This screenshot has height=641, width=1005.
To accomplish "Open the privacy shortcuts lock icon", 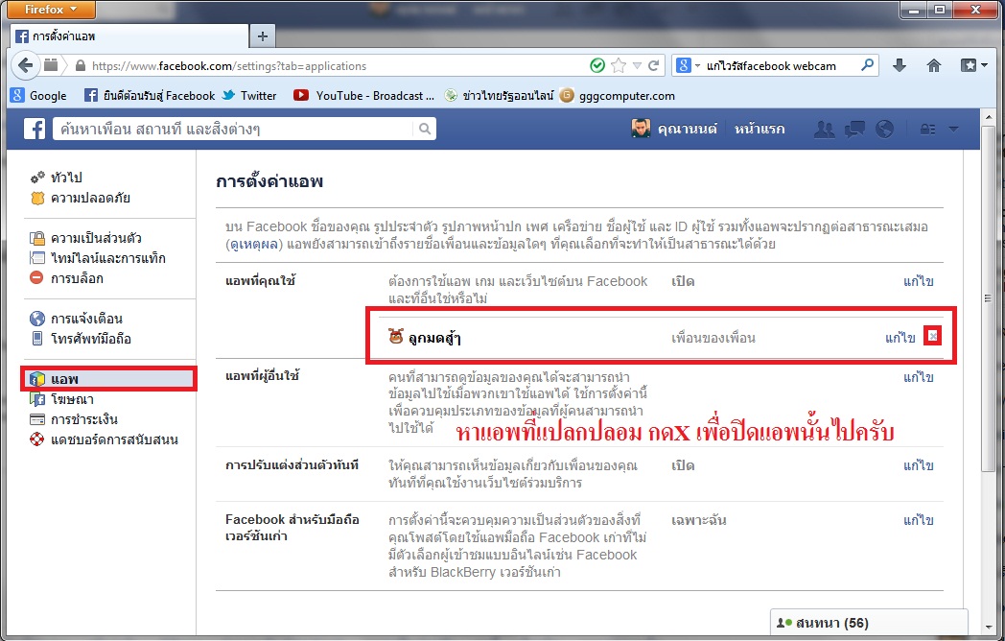I will 927,129.
